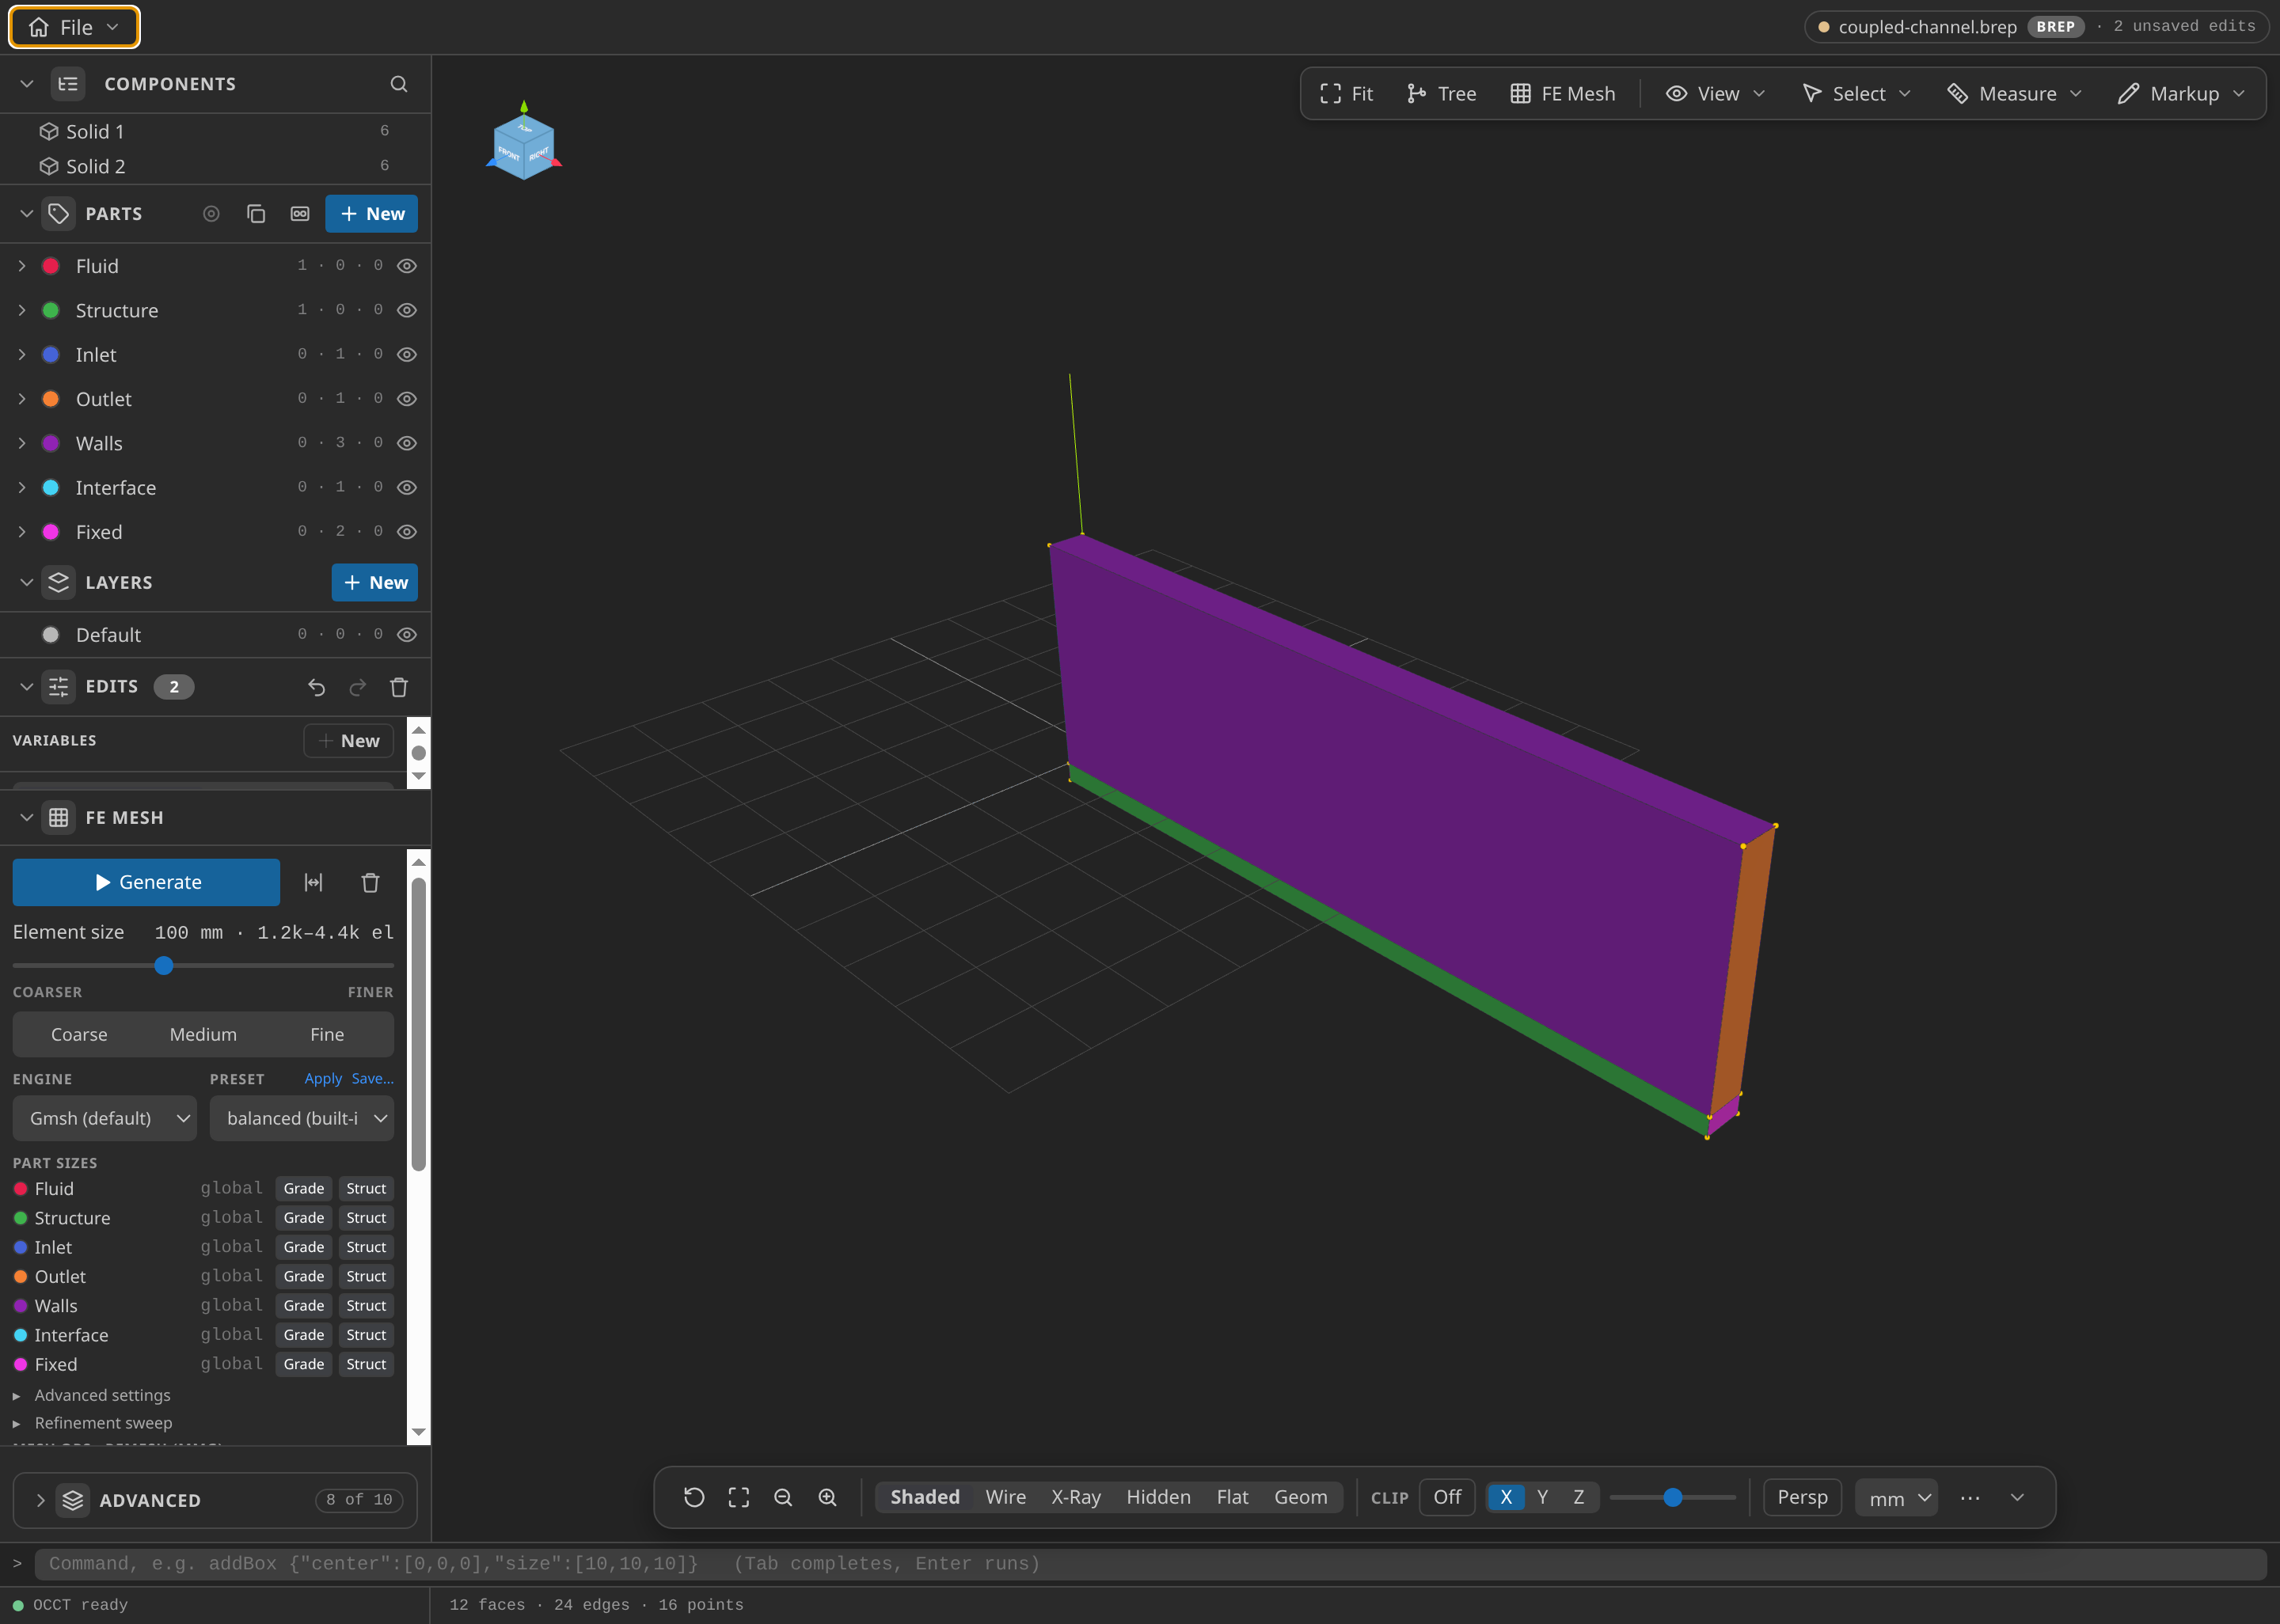Click the Apply preset link
This screenshot has height=1624, width=2280.
pyautogui.click(x=323, y=1079)
